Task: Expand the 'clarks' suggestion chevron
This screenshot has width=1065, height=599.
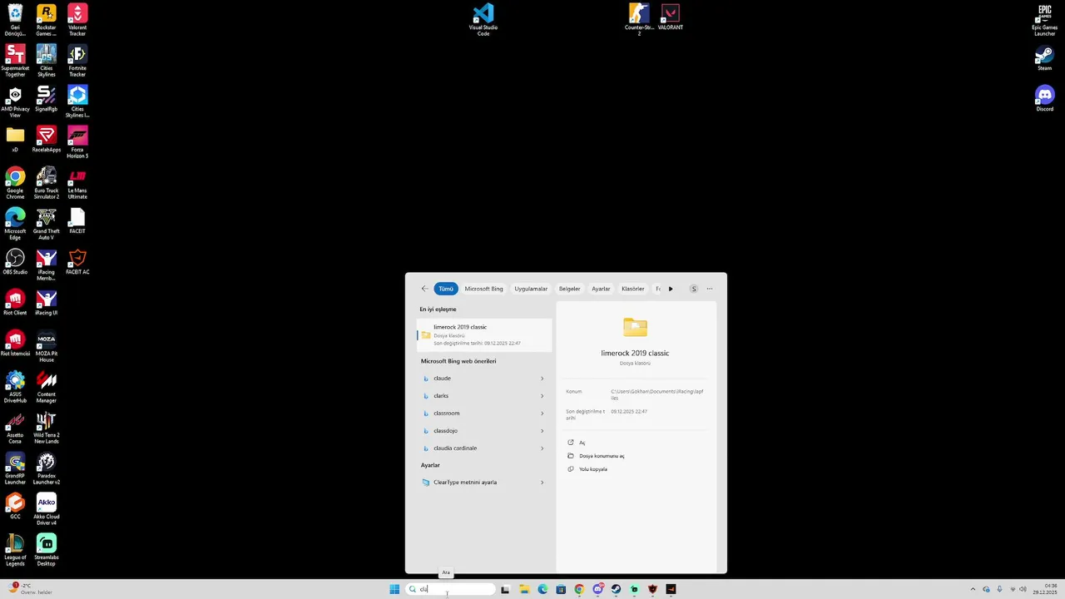Action: coord(542,396)
